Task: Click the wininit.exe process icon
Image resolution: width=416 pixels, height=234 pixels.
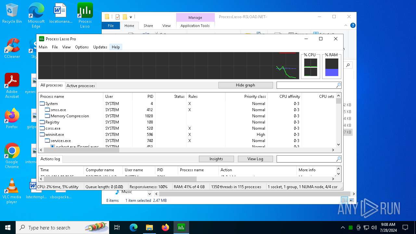Action: pyautogui.click(x=42, y=135)
